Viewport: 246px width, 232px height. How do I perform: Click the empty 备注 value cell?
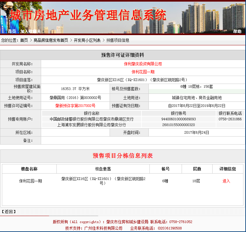pyautogui.click(x=143, y=140)
